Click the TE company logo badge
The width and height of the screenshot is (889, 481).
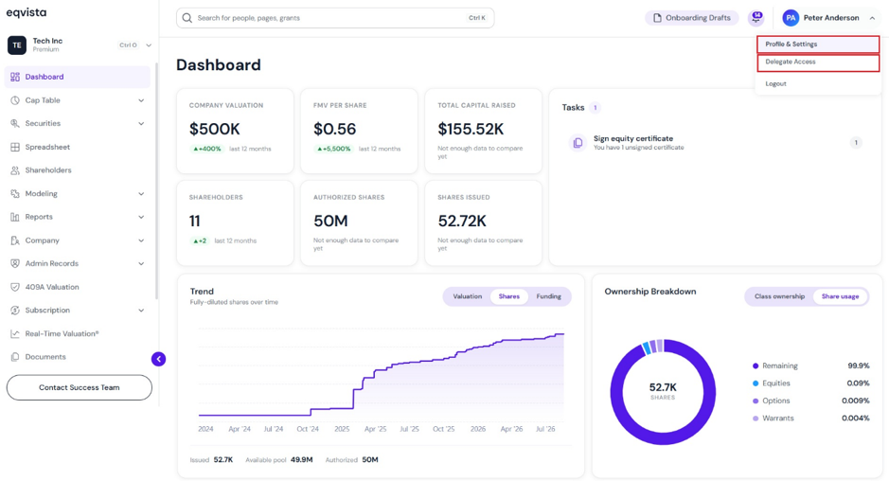click(x=17, y=45)
